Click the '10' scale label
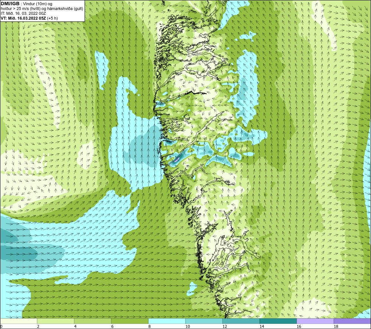The width and height of the screenshot is (371, 329). coord(188,326)
